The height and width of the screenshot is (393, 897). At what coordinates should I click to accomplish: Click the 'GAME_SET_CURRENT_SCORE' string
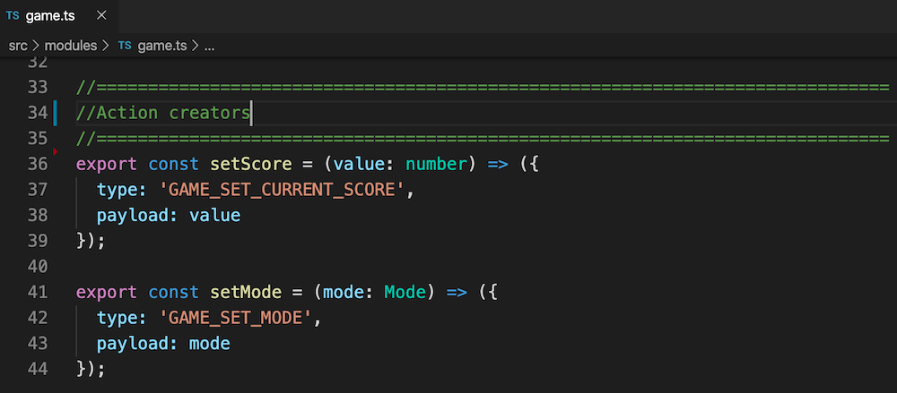(282, 190)
